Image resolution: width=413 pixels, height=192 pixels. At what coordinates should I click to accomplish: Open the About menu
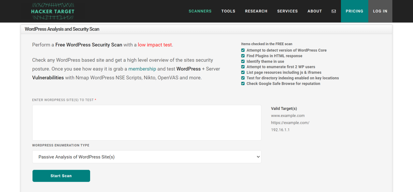click(315, 11)
